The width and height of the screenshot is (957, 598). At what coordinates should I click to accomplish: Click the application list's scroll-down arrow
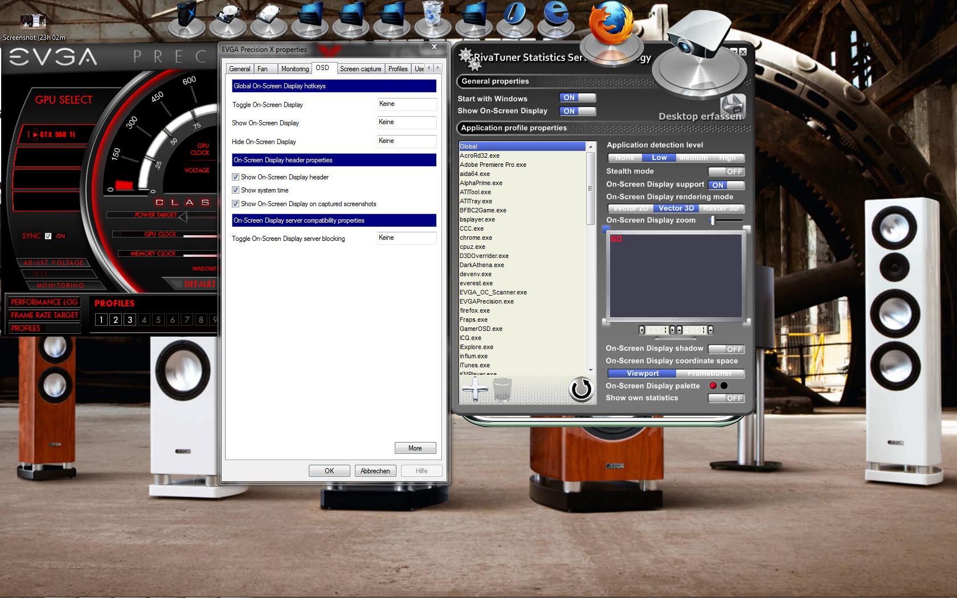point(591,370)
